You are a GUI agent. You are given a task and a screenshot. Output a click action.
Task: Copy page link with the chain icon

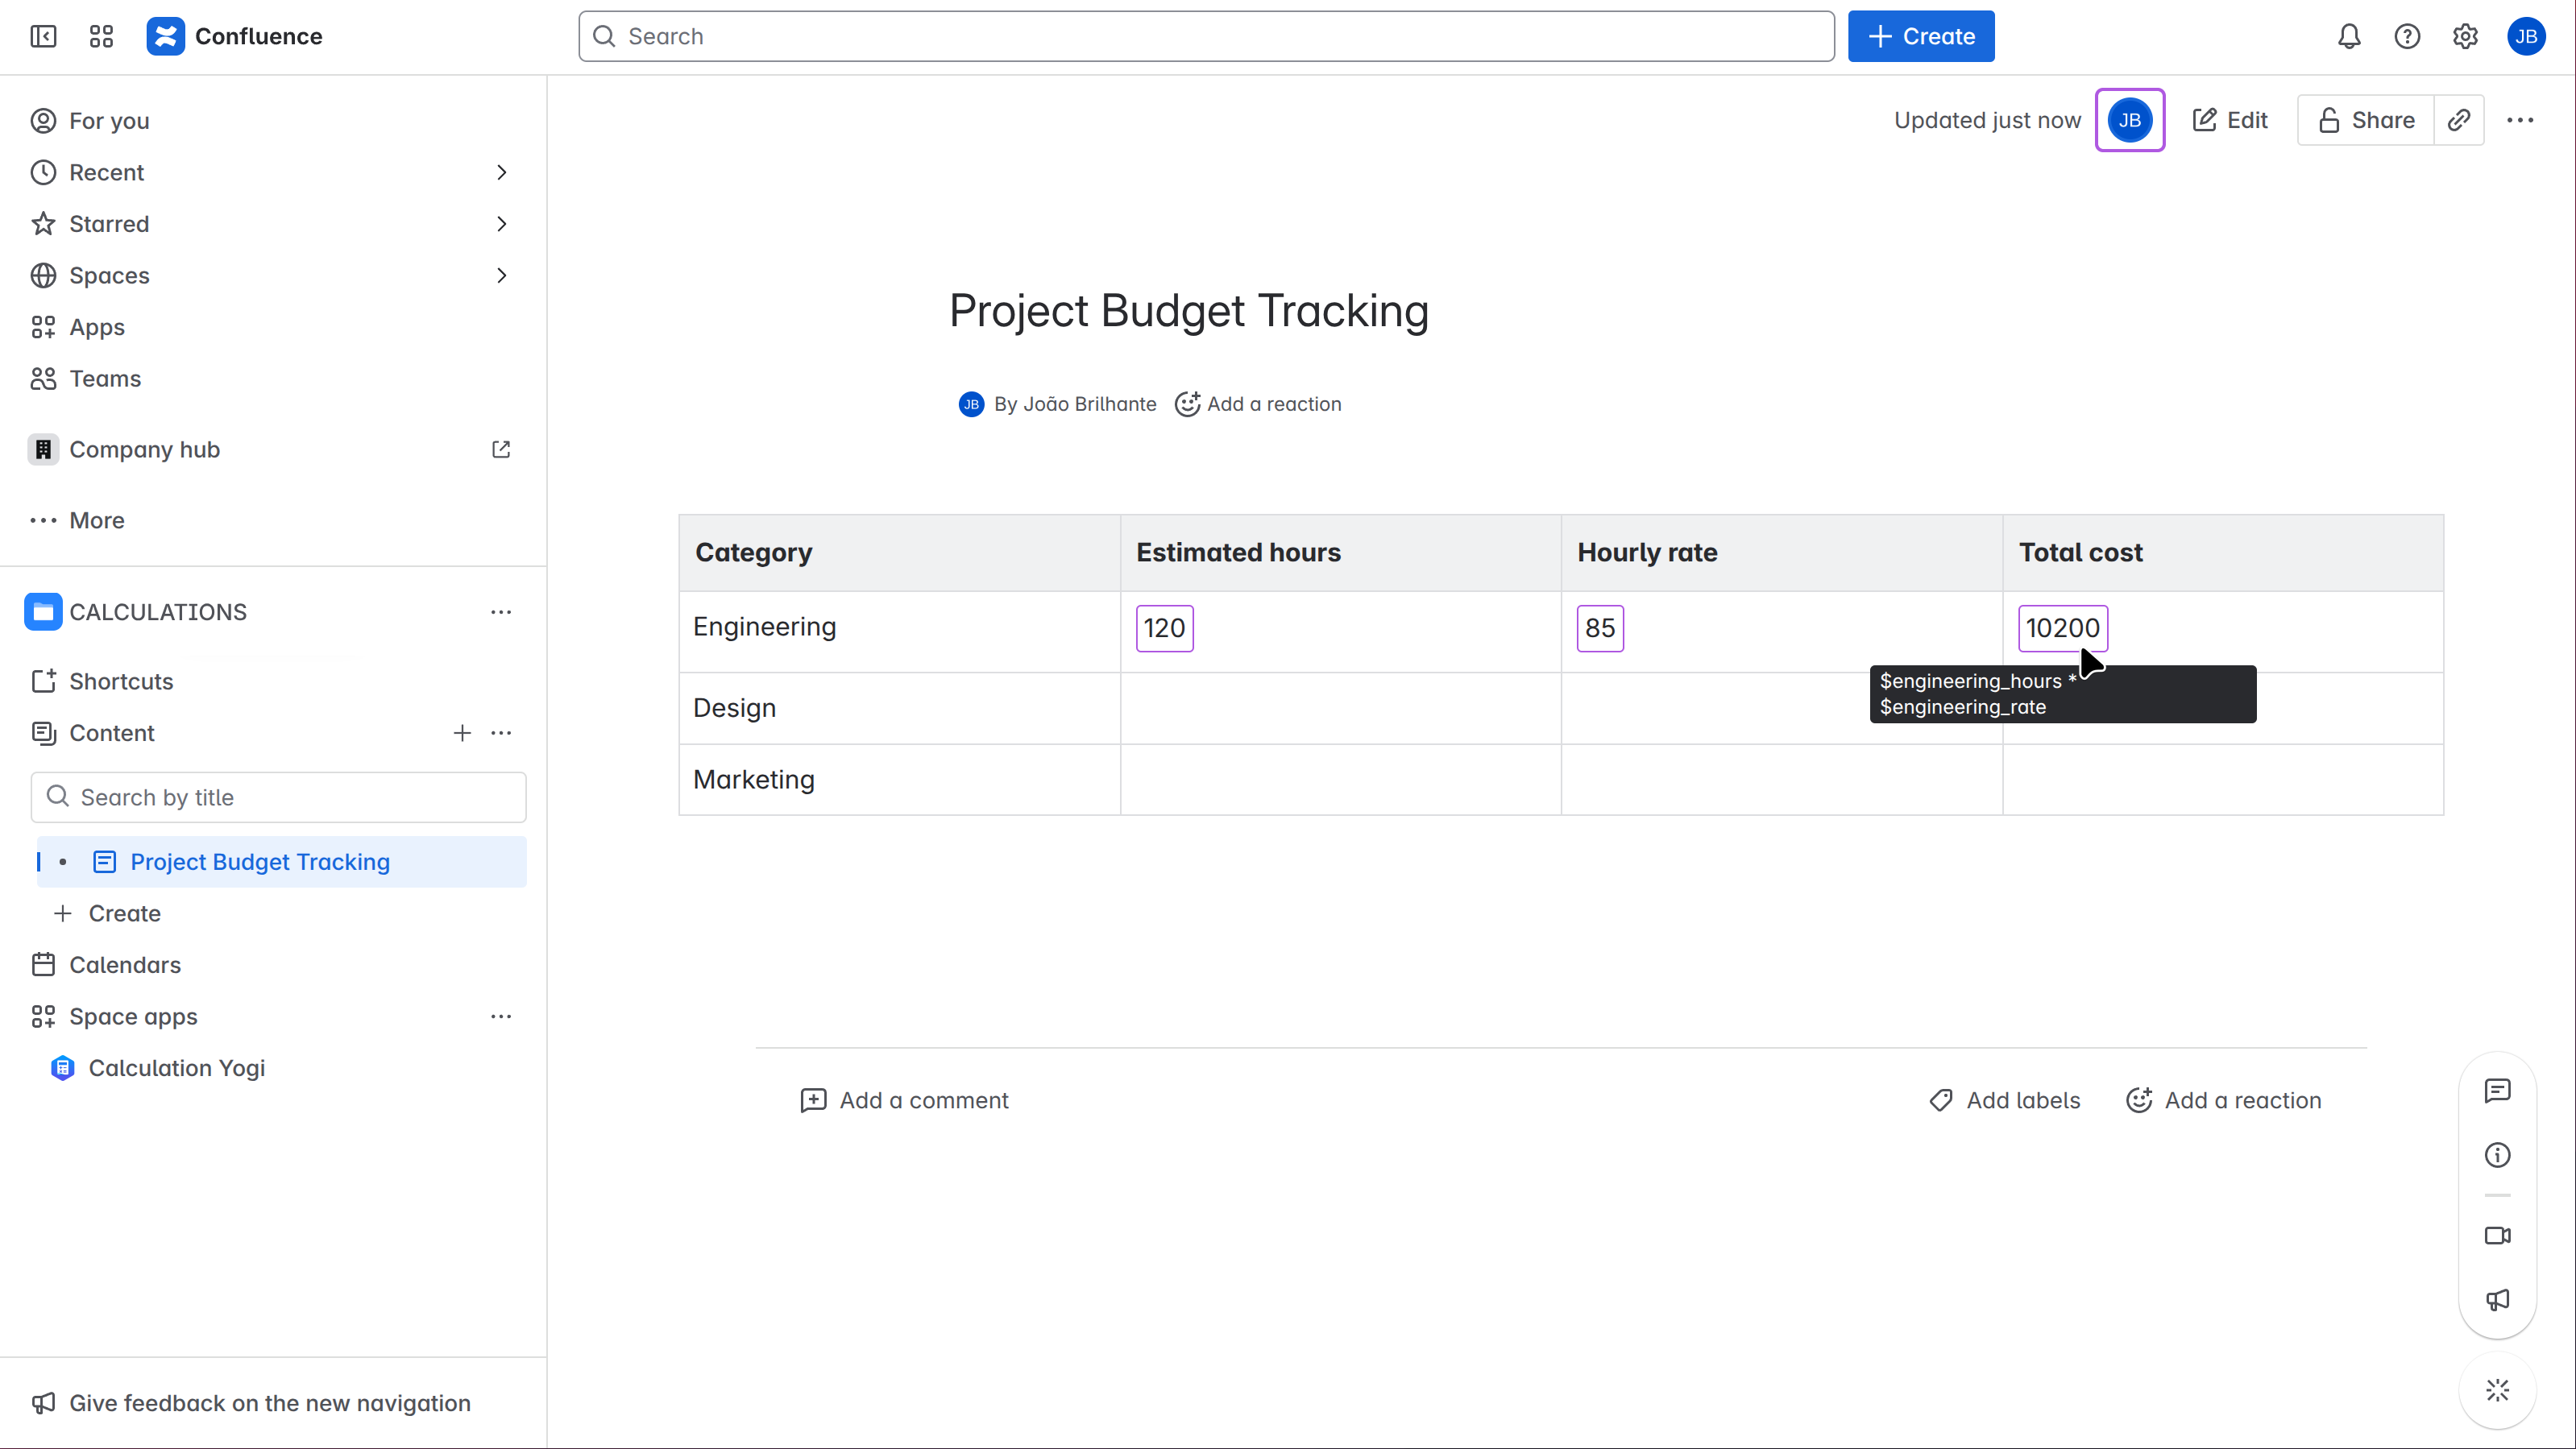coord(2459,121)
